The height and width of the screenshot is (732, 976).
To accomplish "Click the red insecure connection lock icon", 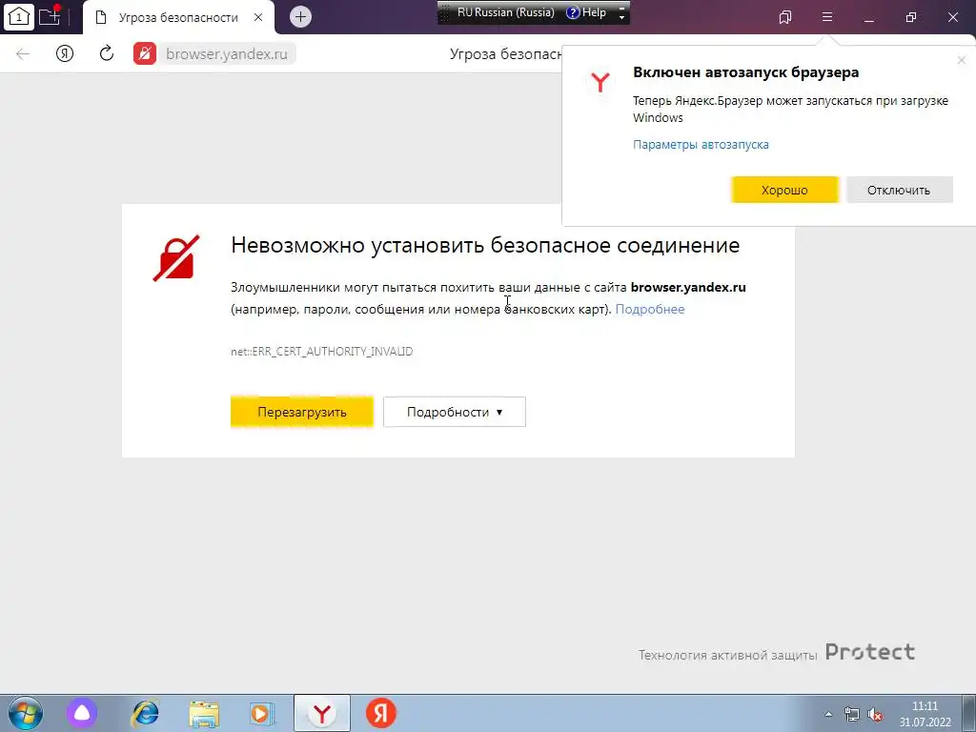I will click(145, 53).
